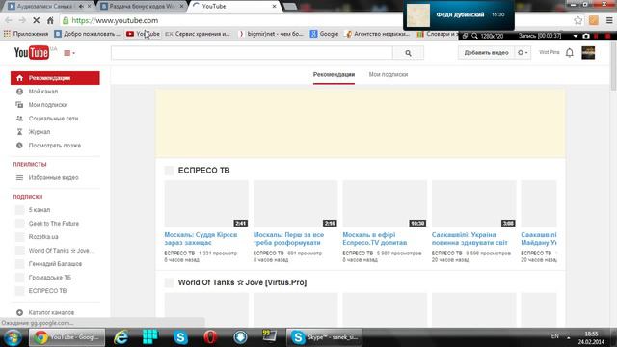Click the orange extension icon in toolbar
This screenshot has height=347, width=617.
(594, 20)
